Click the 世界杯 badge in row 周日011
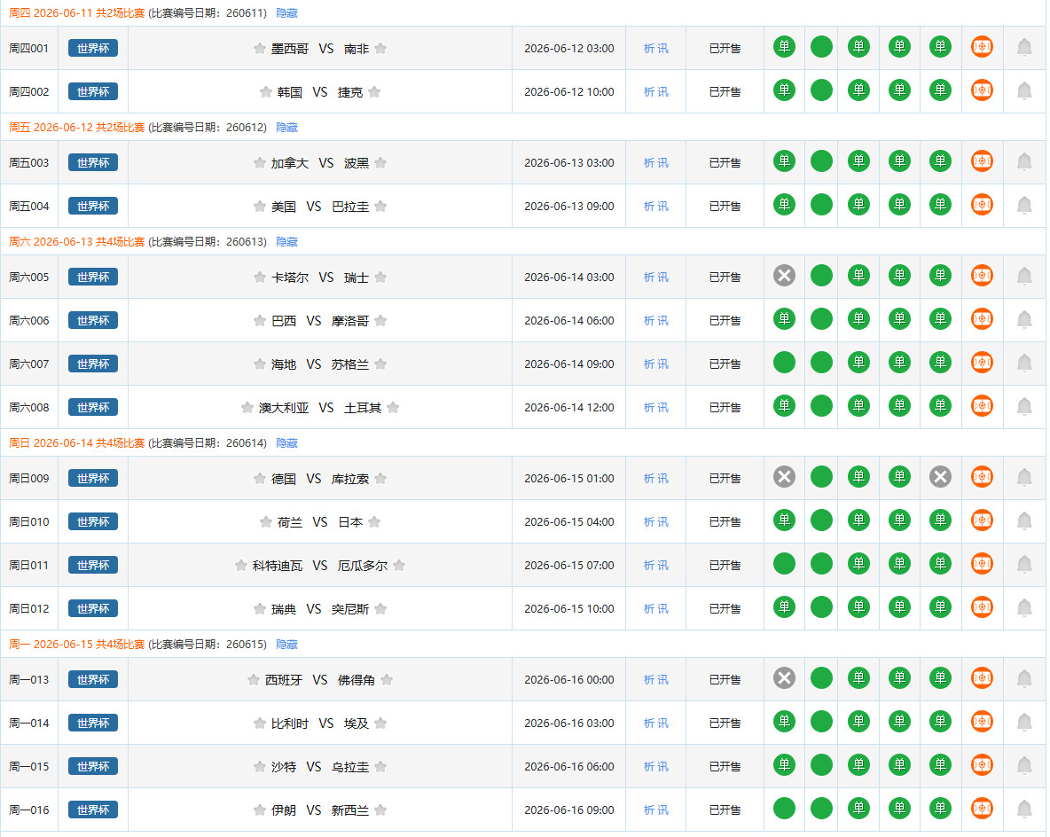 point(93,565)
